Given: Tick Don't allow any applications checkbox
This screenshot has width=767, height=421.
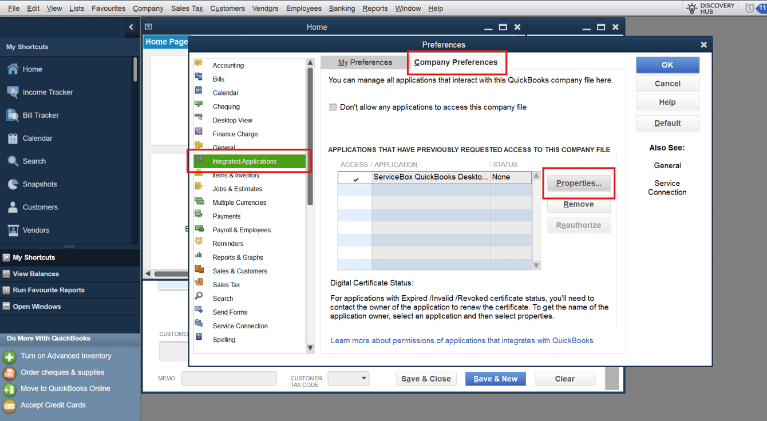Looking at the screenshot, I should coord(333,107).
